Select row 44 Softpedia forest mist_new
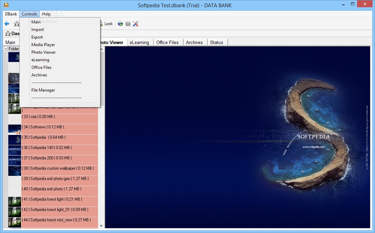Viewport: 375px width, 233px height. pos(60,222)
